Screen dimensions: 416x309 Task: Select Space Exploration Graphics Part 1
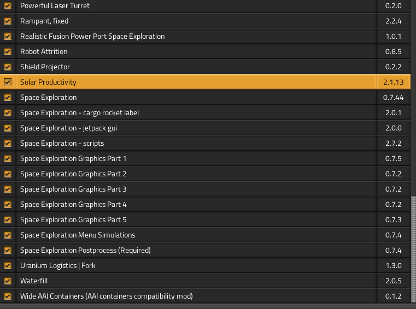(73, 159)
